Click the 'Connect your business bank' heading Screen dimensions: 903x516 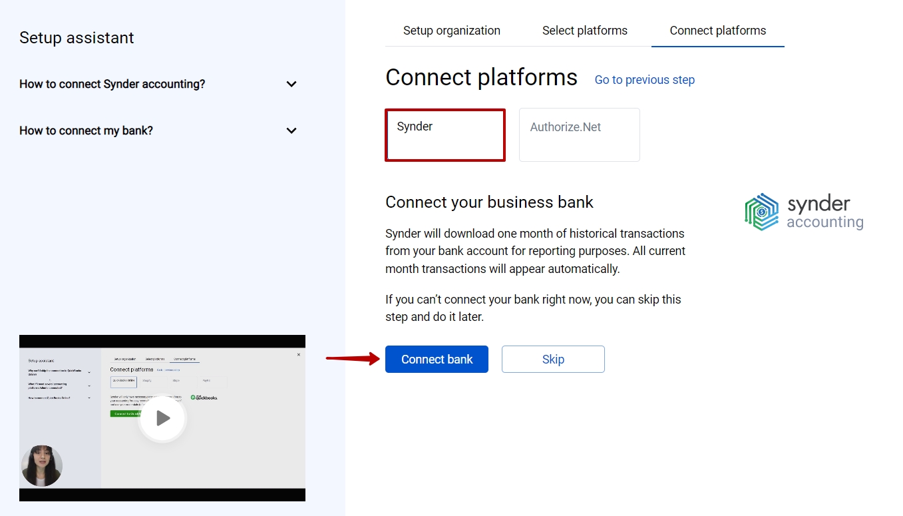489,202
